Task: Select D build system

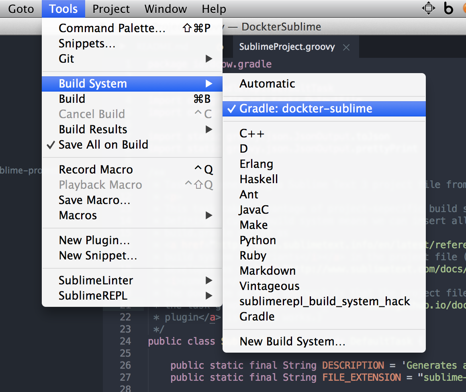Action: point(324,149)
